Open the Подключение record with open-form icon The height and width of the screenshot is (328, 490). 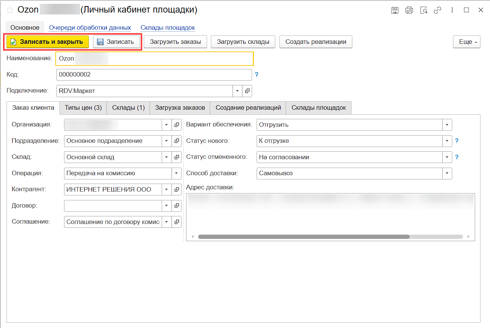pos(247,91)
